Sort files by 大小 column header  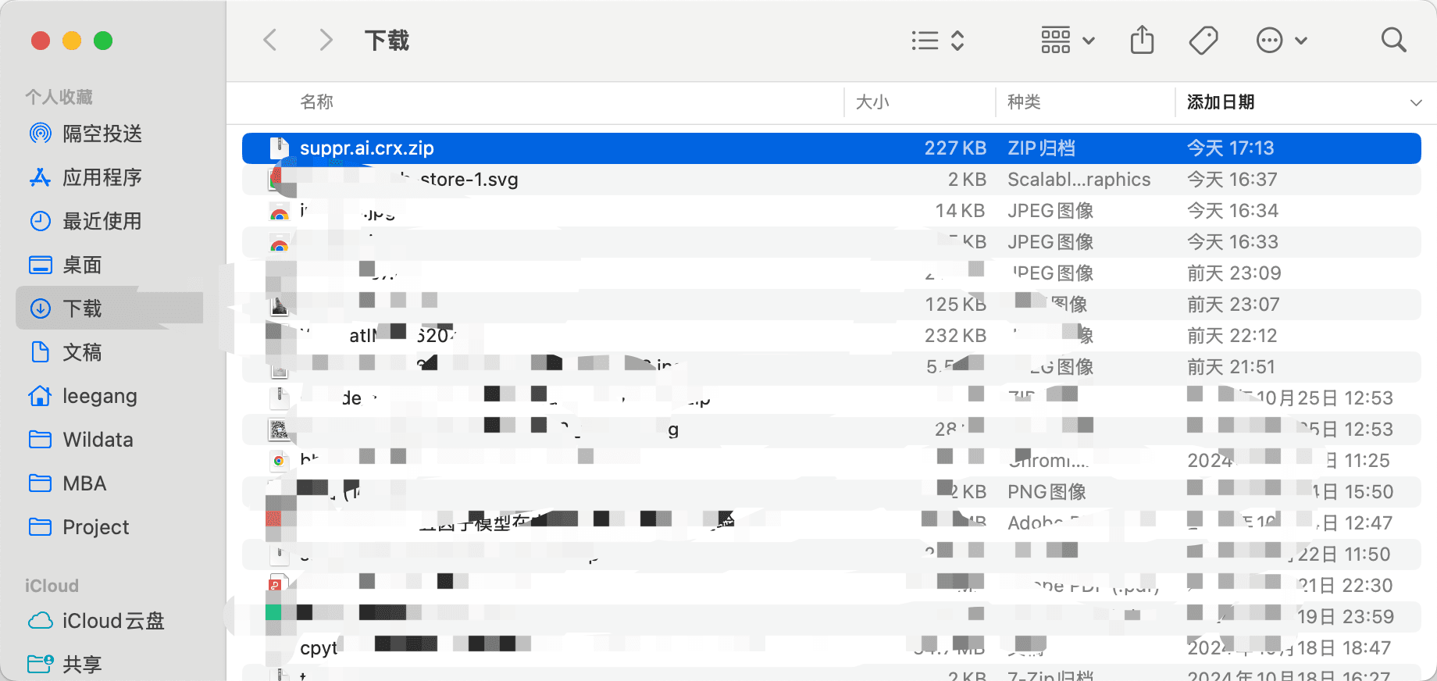pyautogui.click(x=872, y=102)
